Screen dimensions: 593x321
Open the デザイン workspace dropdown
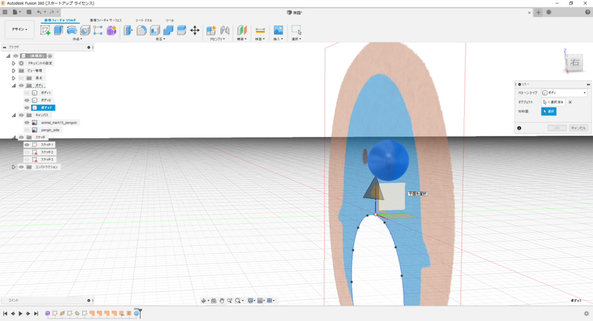tap(20, 30)
